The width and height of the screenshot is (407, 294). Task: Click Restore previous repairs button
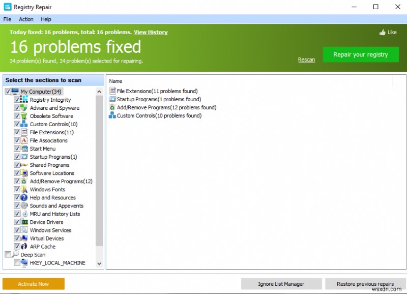(x=365, y=284)
